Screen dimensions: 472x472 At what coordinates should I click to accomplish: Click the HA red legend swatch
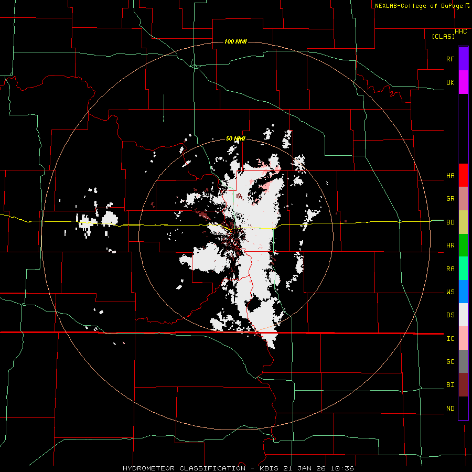pos(463,175)
